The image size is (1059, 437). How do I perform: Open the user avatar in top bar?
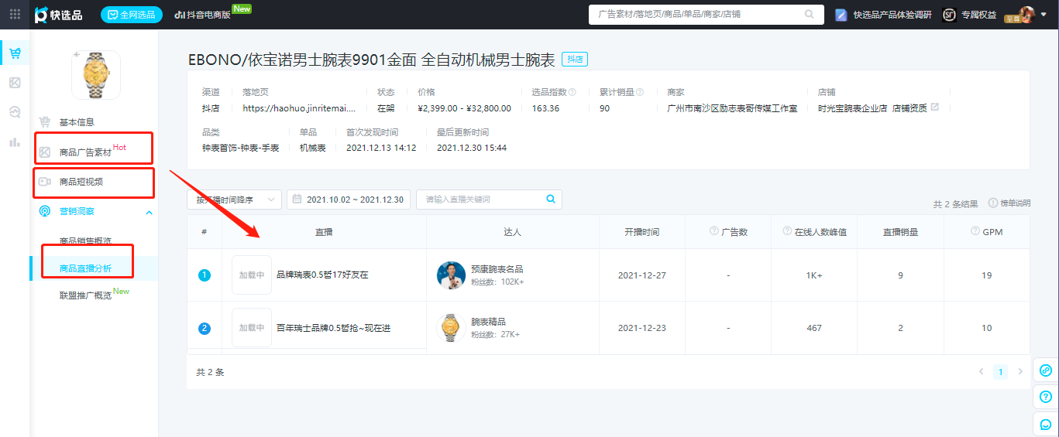tap(1026, 15)
